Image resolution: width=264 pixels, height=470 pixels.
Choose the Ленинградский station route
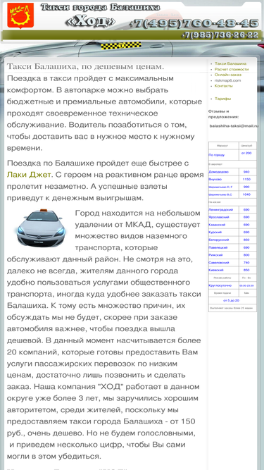(220, 210)
